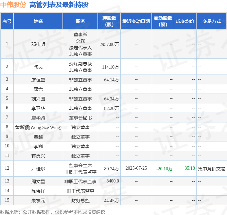Click the 64.34万 shareholding value
Image resolution: width=227 pixels, height=215 pixels.
(112, 99)
